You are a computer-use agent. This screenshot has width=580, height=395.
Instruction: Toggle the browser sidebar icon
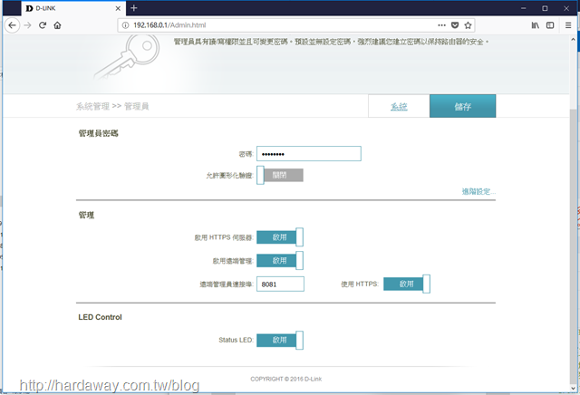tap(550, 25)
